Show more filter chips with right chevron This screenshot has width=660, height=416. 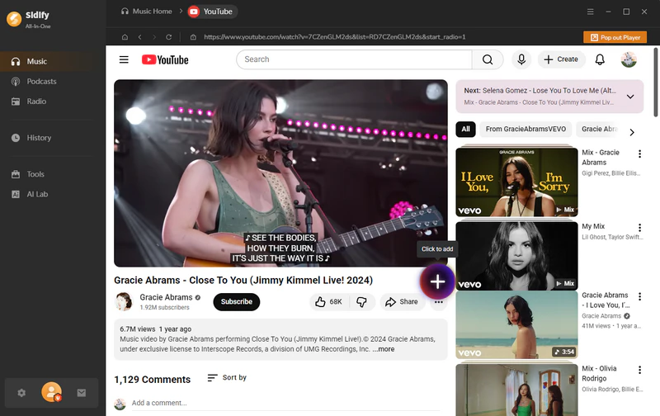click(x=632, y=132)
